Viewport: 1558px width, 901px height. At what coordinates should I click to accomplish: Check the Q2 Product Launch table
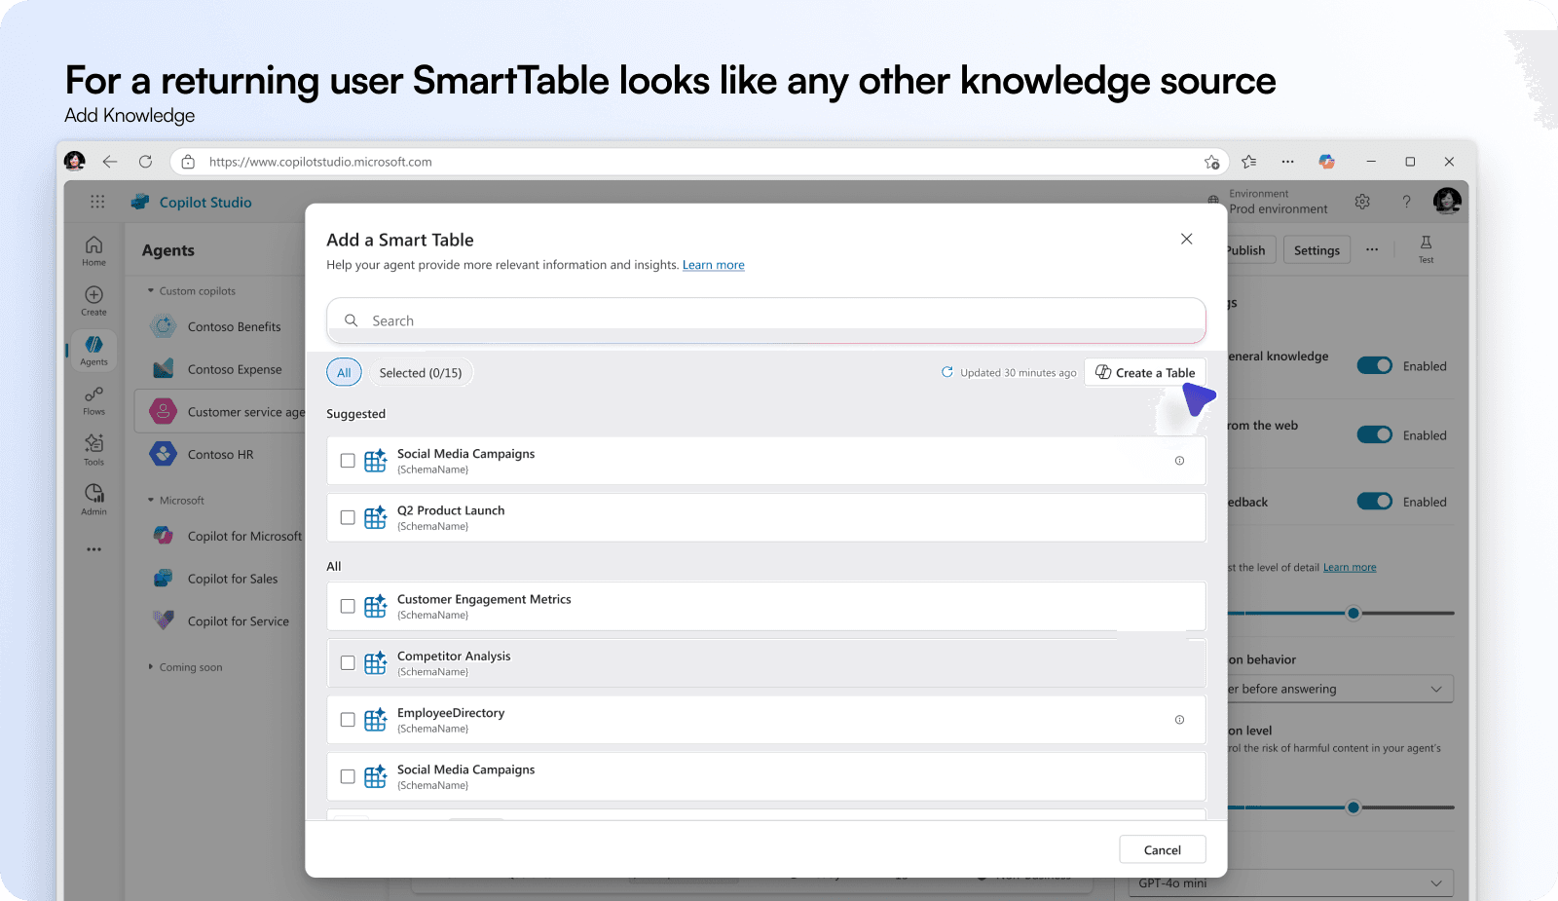tap(348, 517)
